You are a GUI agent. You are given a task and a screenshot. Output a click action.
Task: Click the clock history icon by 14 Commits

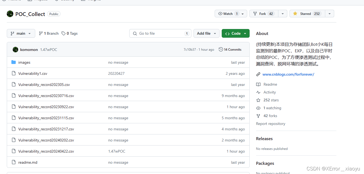[x=221, y=50]
